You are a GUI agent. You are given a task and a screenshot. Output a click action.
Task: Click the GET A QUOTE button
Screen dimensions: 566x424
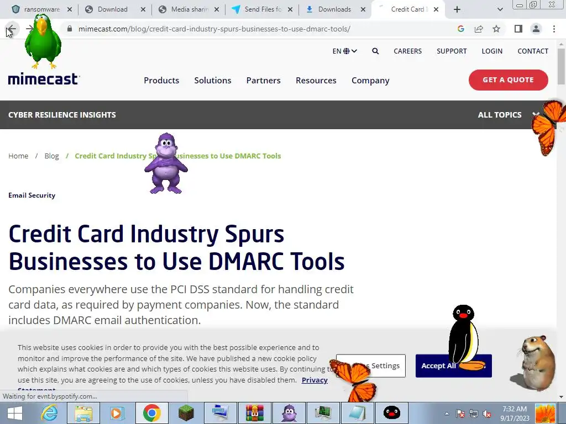[509, 80]
